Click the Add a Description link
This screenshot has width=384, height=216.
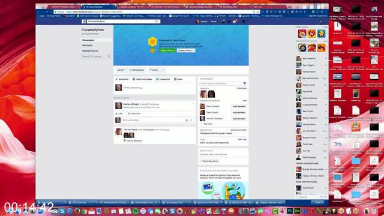[x=239, y=130]
